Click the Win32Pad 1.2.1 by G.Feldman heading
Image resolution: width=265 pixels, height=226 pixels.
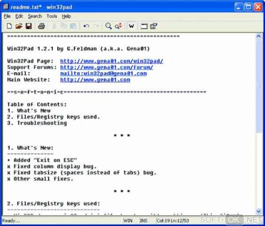point(78,49)
